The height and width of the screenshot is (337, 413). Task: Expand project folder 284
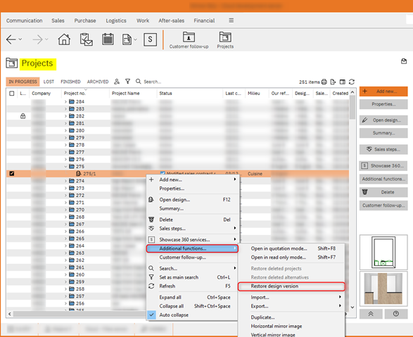[65, 101]
